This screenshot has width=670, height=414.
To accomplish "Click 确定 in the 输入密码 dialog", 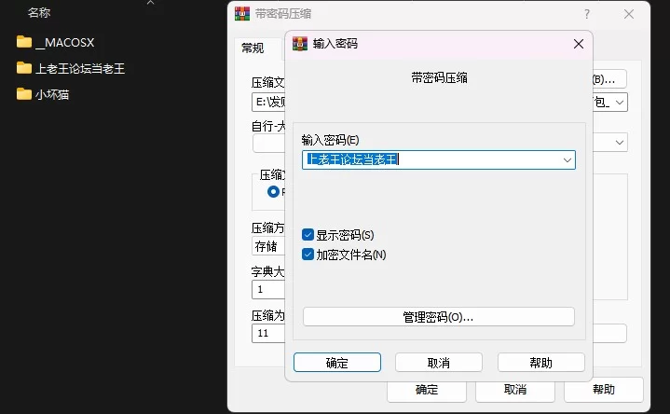I will [x=337, y=363].
